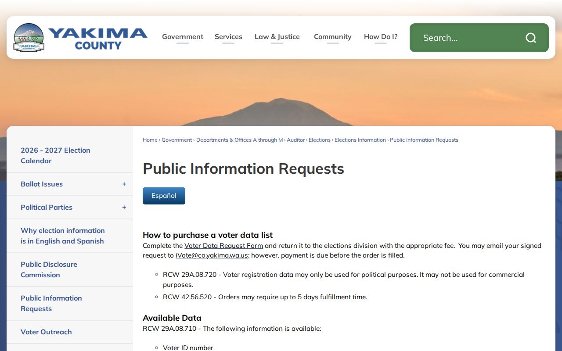Click 'RCW 29A.08.710 - The following information' text
The width and height of the screenshot is (562, 351).
pos(232,329)
